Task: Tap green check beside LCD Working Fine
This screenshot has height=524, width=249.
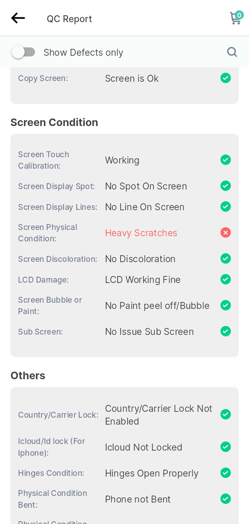Action: click(225, 279)
